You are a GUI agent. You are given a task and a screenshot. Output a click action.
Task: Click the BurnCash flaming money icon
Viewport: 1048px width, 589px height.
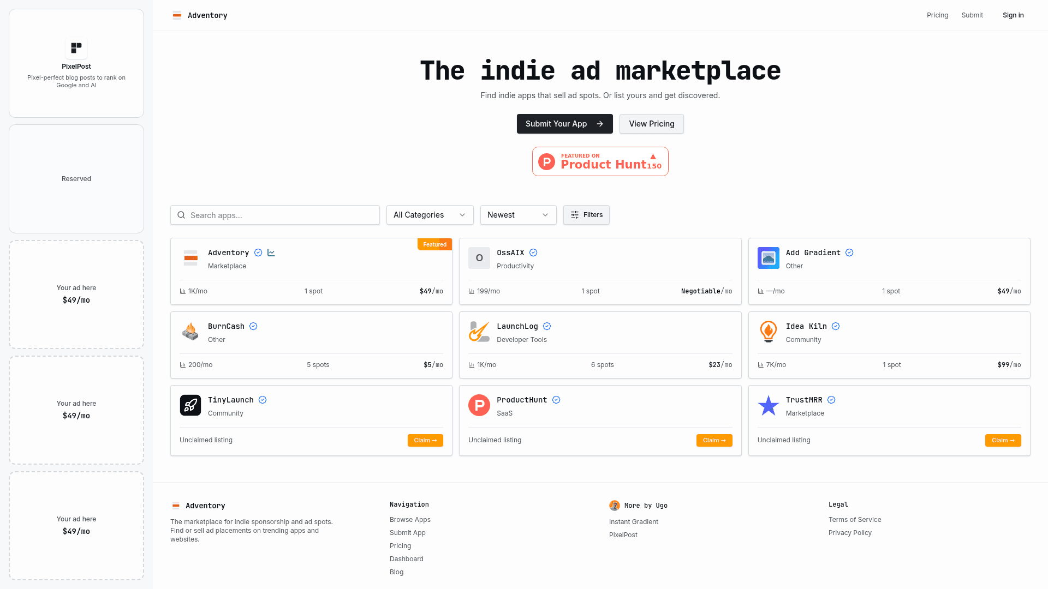coord(190,332)
